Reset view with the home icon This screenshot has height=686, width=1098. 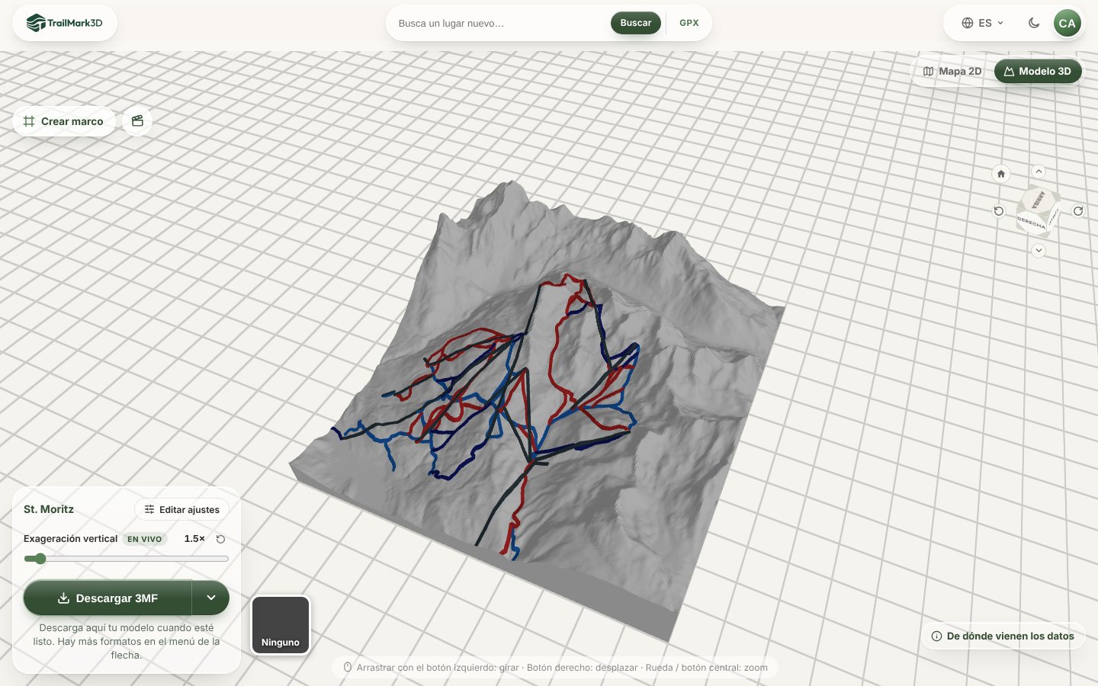pyautogui.click(x=1001, y=174)
